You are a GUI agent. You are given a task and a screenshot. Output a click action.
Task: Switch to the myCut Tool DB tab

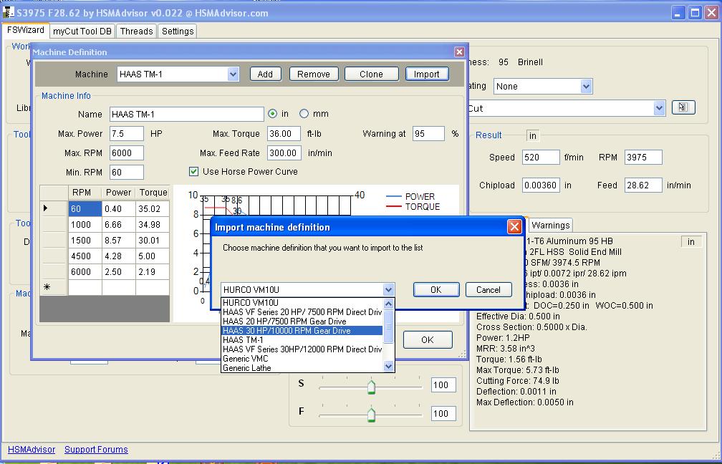82,31
